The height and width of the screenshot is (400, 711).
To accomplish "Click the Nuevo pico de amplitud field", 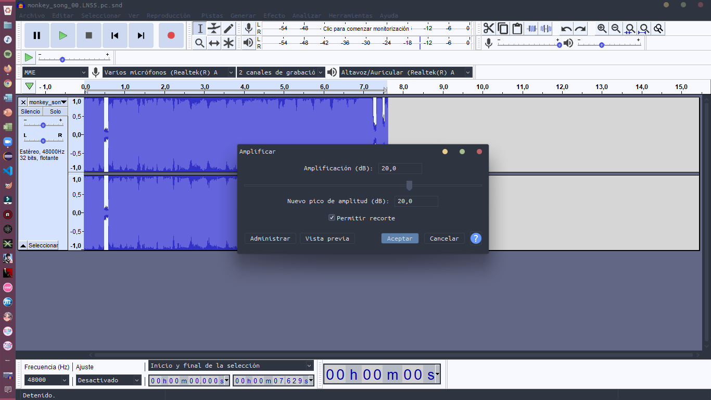I will pyautogui.click(x=416, y=201).
